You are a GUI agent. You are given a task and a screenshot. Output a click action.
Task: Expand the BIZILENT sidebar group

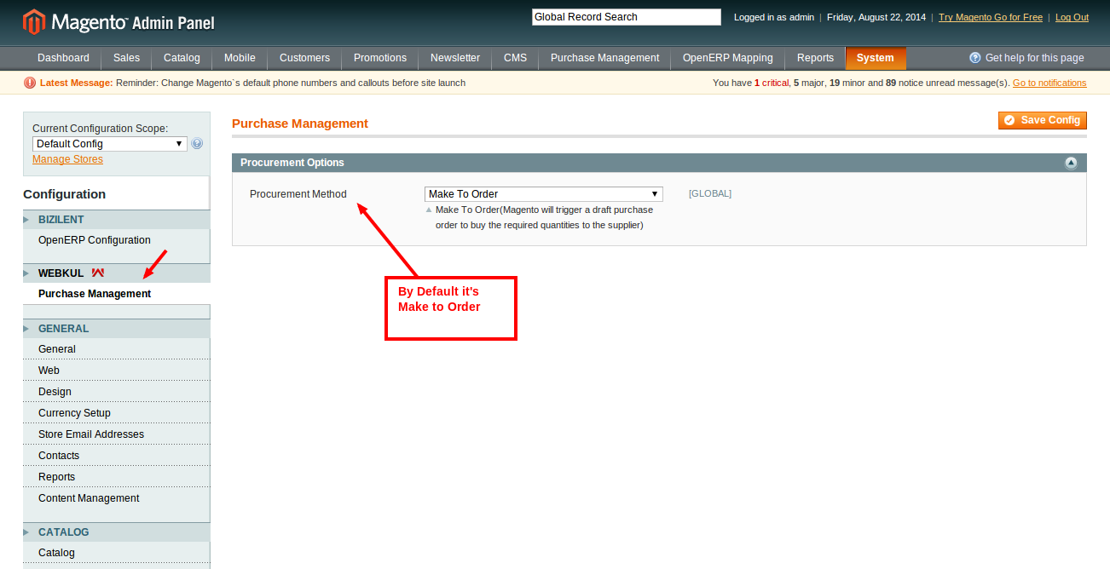click(x=116, y=220)
